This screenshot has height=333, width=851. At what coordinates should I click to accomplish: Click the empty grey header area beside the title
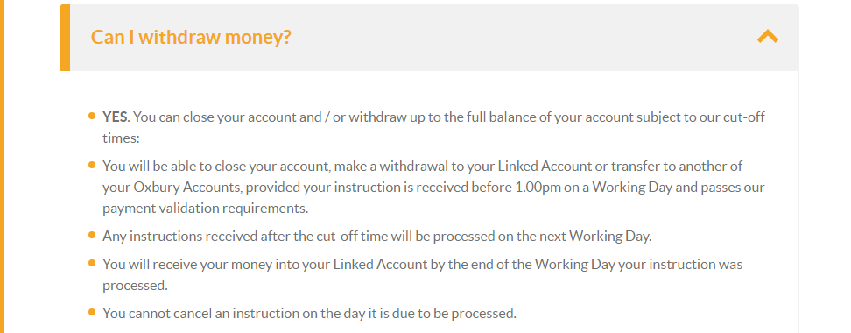pos(521,37)
